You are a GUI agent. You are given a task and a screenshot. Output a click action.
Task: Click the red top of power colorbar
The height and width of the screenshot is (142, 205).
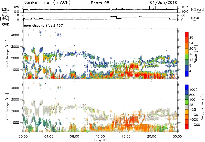click(187, 34)
